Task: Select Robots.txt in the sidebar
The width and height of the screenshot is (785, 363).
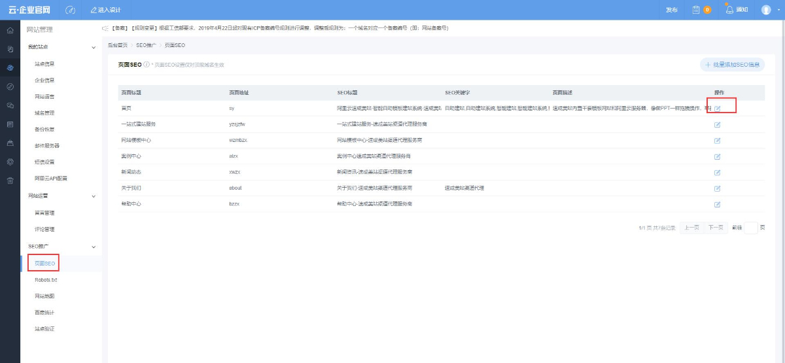Action: [x=46, y=280]
